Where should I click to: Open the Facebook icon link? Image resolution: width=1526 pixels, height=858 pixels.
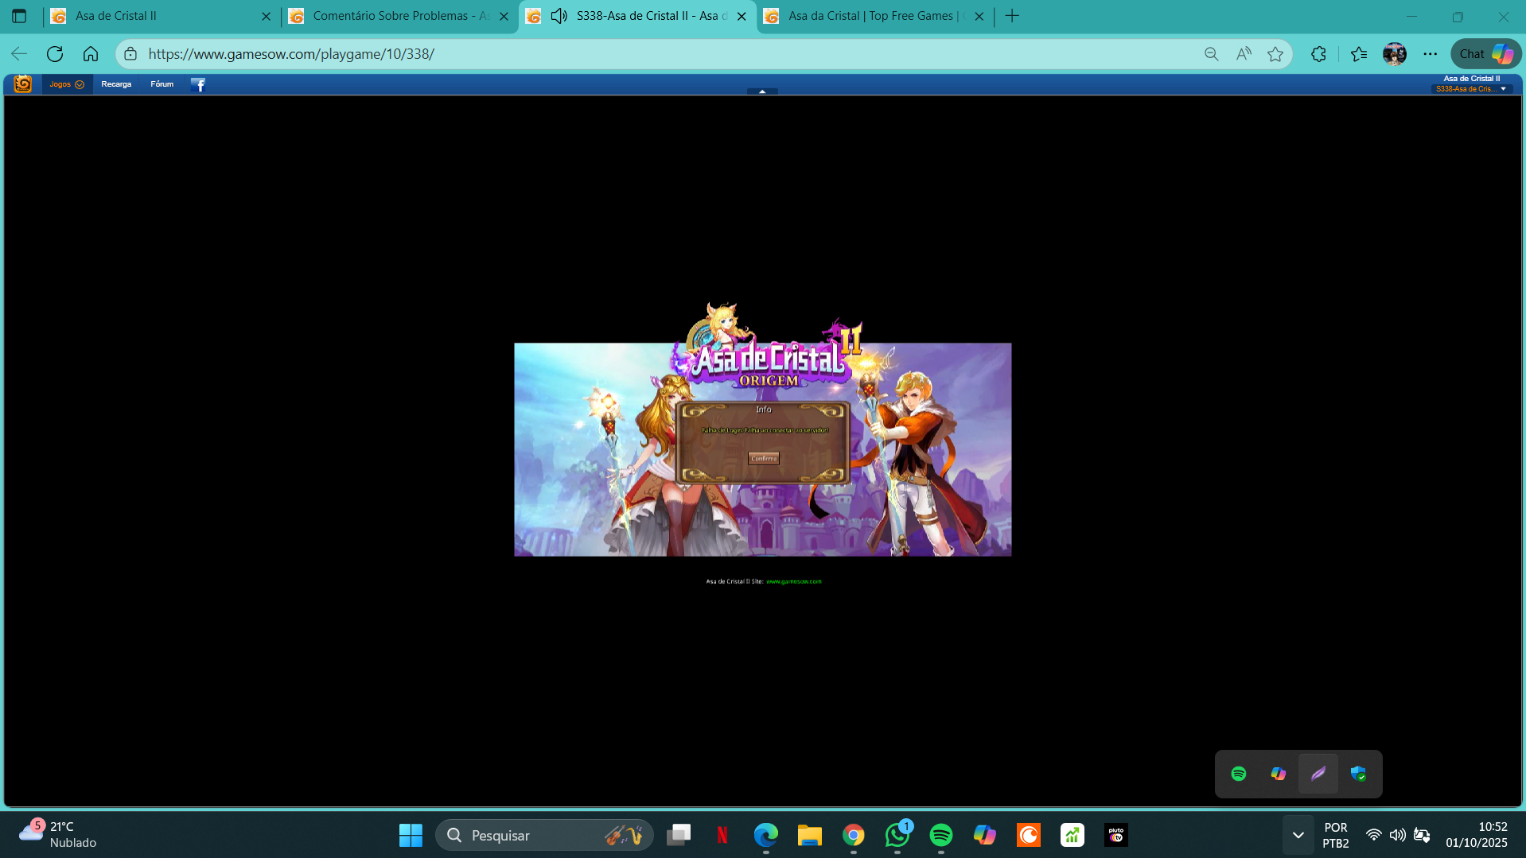click(x=198, y=84)
